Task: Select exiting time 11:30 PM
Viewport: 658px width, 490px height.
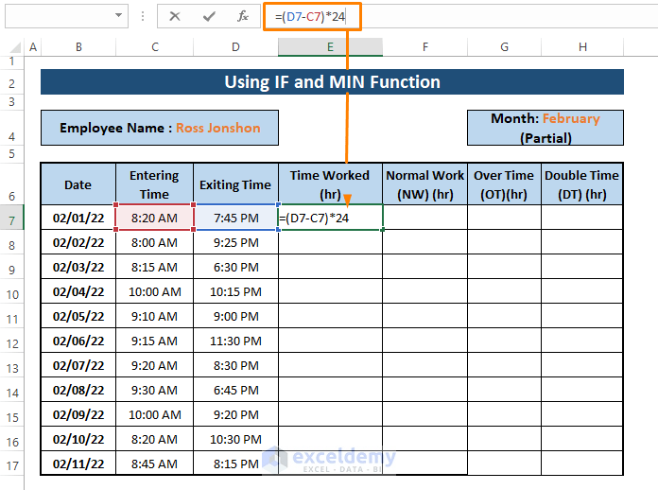Action: point(235,341)
